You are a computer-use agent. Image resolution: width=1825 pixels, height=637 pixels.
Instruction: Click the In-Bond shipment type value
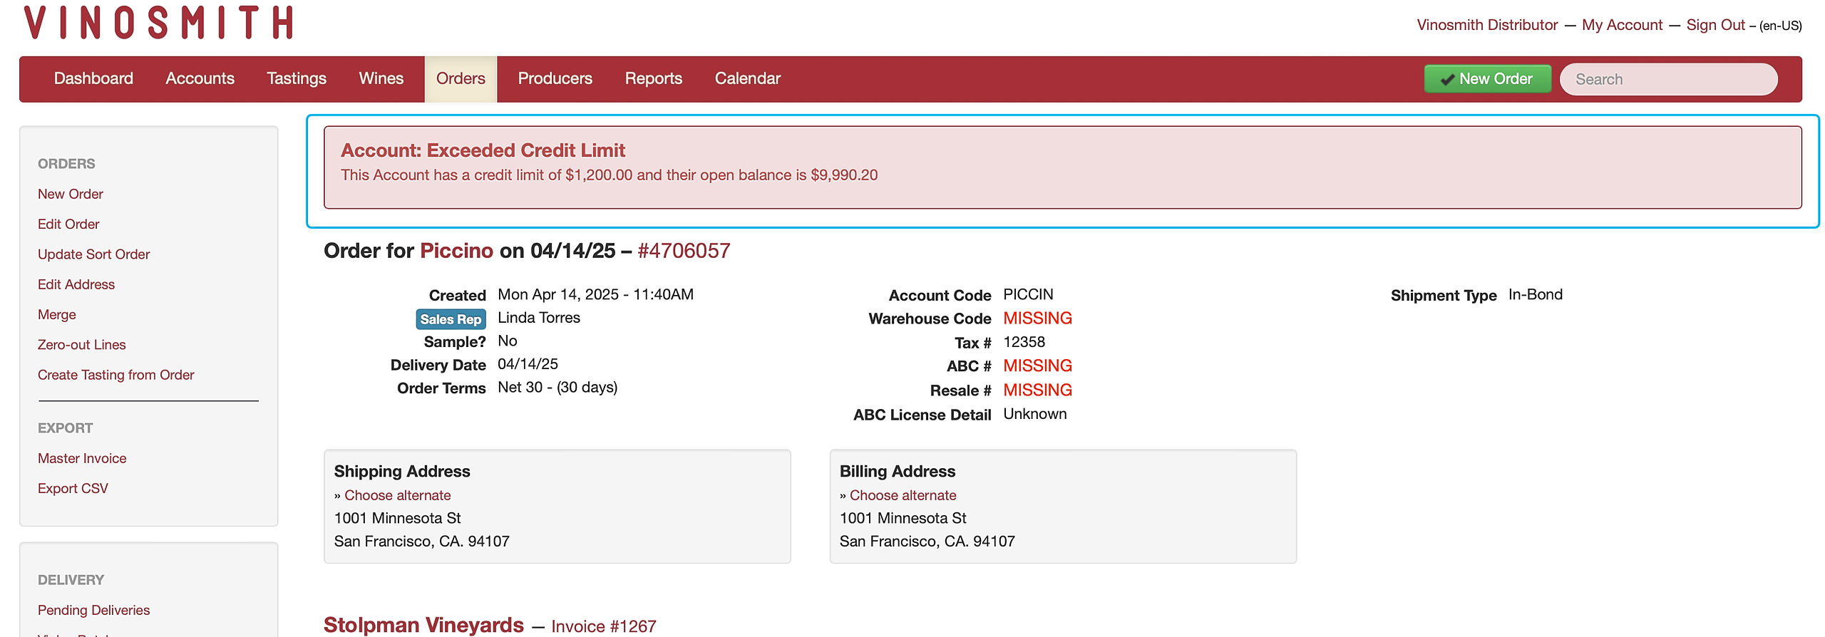pyautogui.click(x=1535, y=295)
